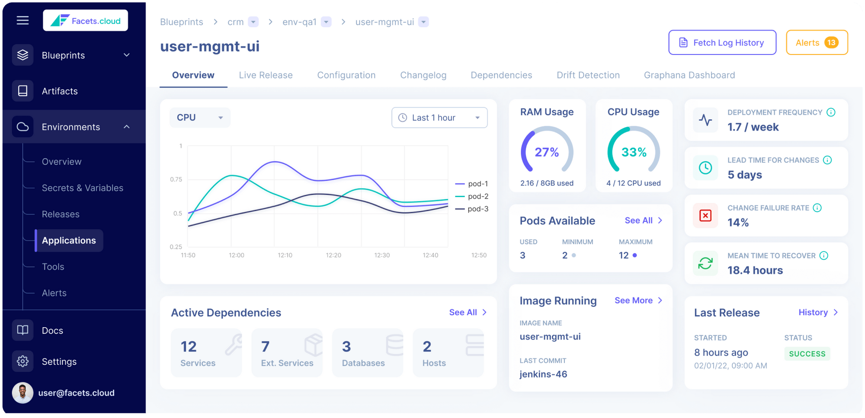Open the CPU metric dropdown

click(x=199, y=117)
